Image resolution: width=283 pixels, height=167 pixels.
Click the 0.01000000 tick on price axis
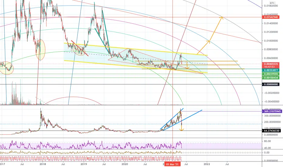(x=271, y=41)
